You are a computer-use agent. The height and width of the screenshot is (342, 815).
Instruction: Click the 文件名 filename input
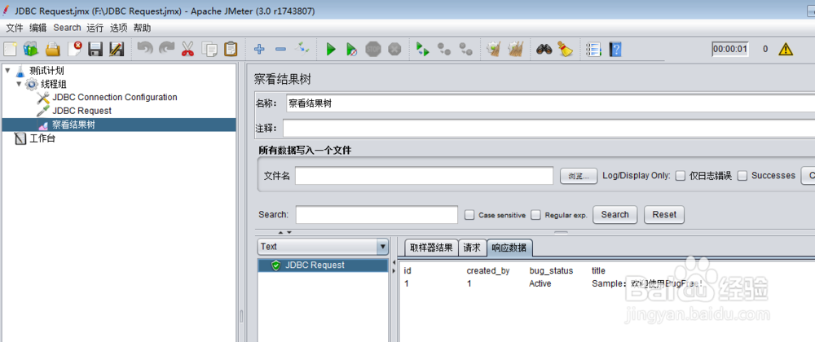(424, 176)
